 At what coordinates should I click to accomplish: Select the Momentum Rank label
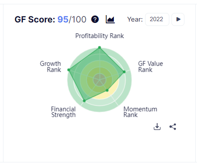click(140, 112)
